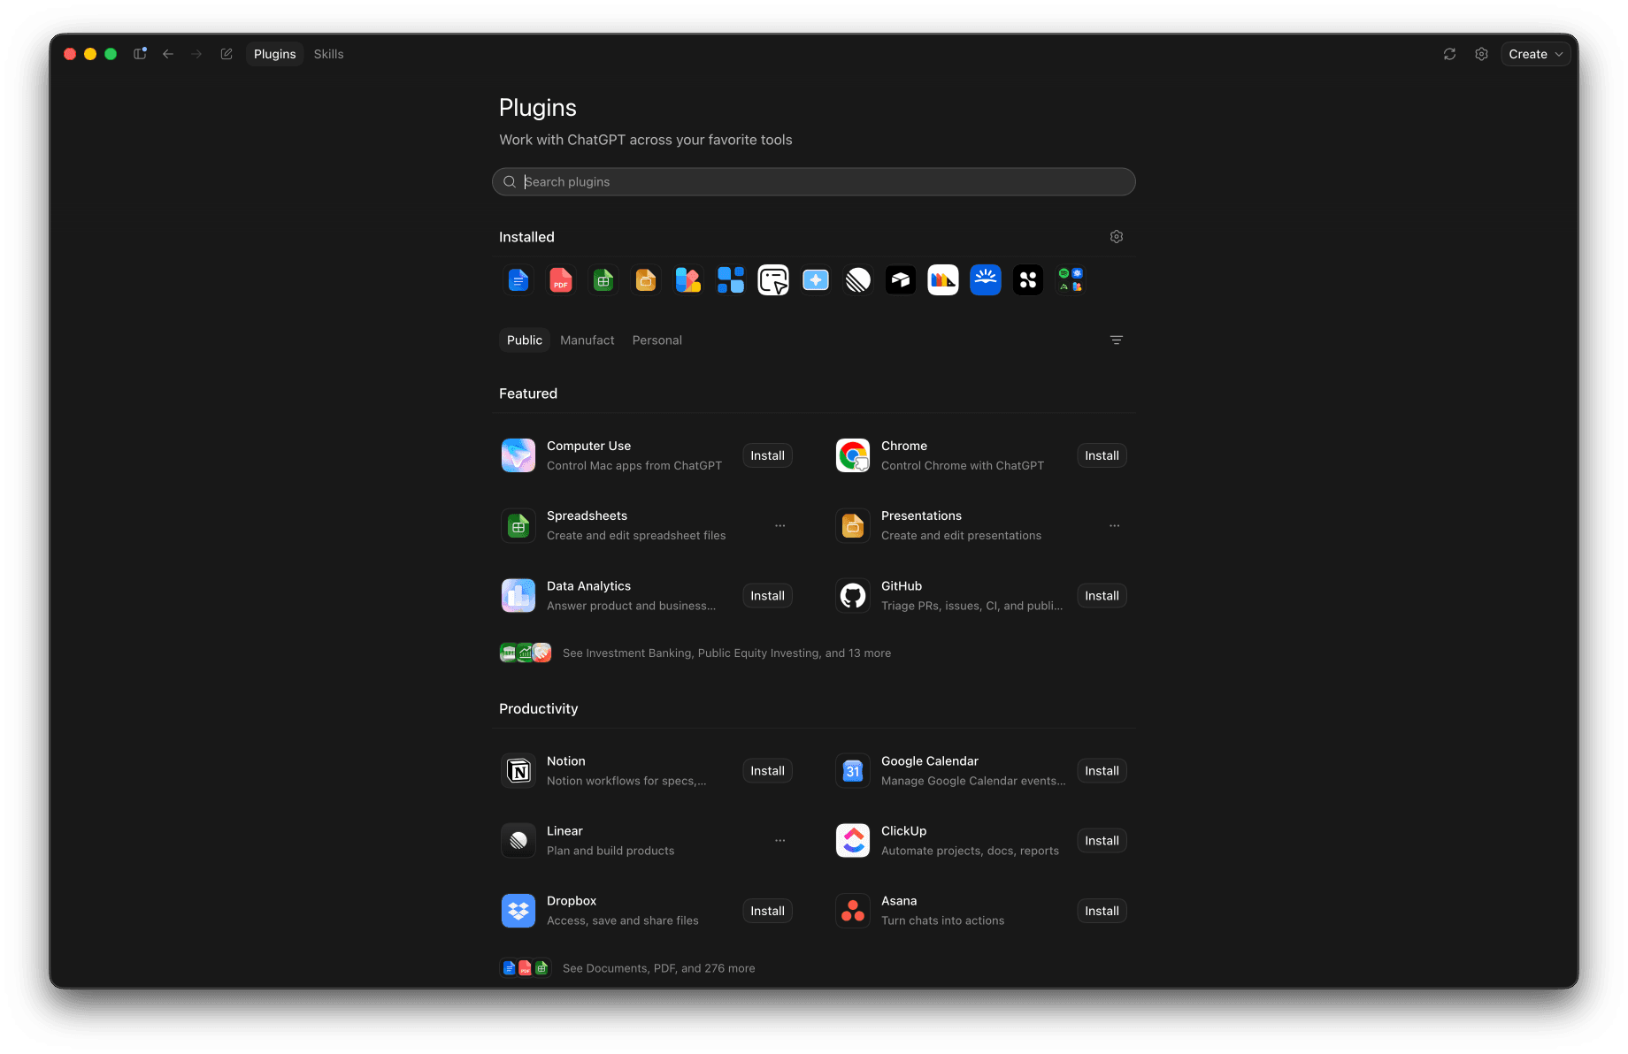This screenshot has height=1054, width=1628.
Task: Click the Spreadsheets plugin title
Action: 587,516
